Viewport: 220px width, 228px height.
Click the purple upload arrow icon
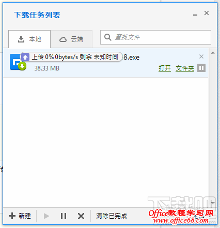coord(25,57)
